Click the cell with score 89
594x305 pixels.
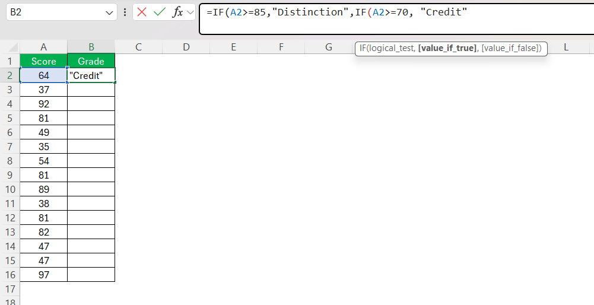[43, 189]
